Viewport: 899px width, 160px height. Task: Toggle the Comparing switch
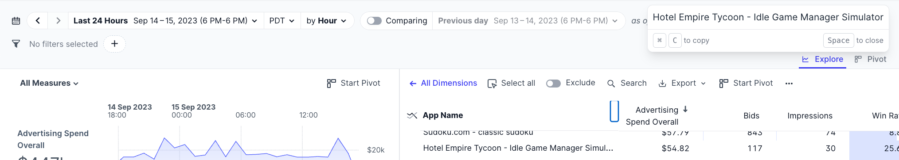[x=374, y=21]
